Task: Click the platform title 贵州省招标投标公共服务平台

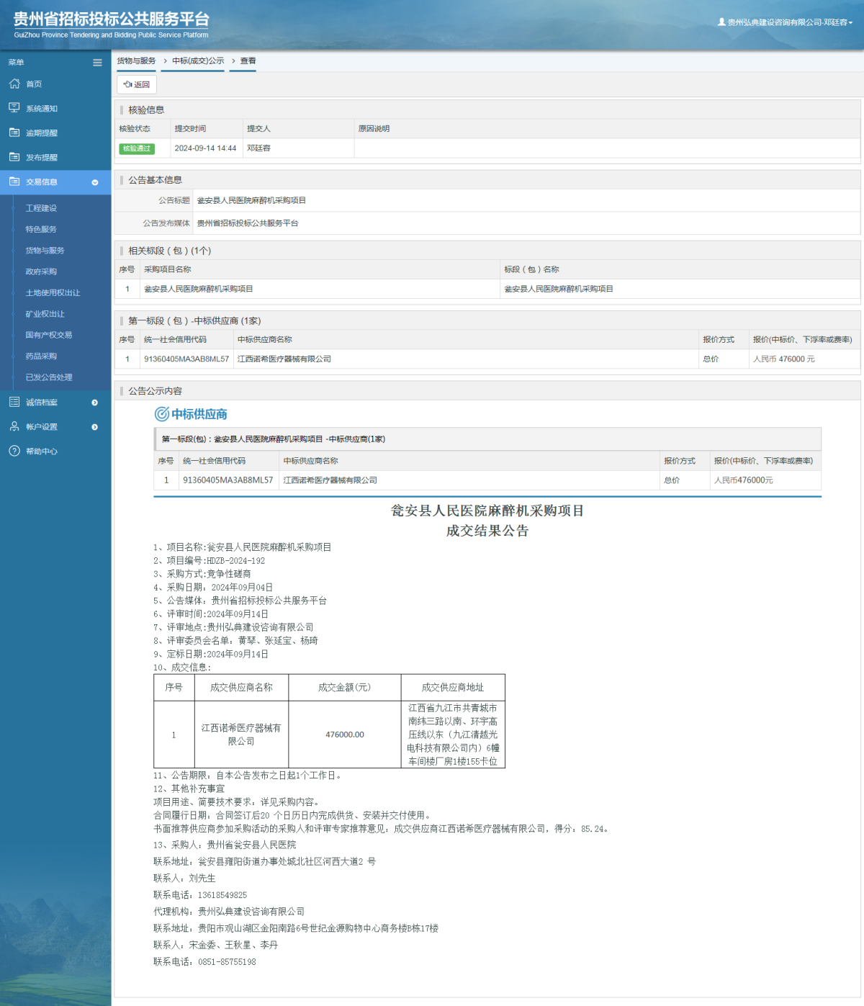Action: click(x=112, y=19)
